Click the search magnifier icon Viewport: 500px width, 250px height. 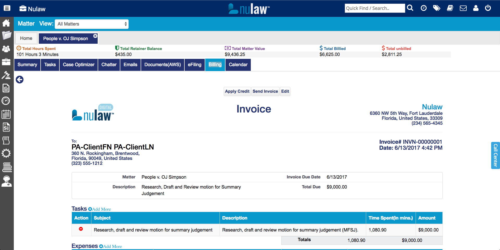pyautogui.click(x=410, y=8)
